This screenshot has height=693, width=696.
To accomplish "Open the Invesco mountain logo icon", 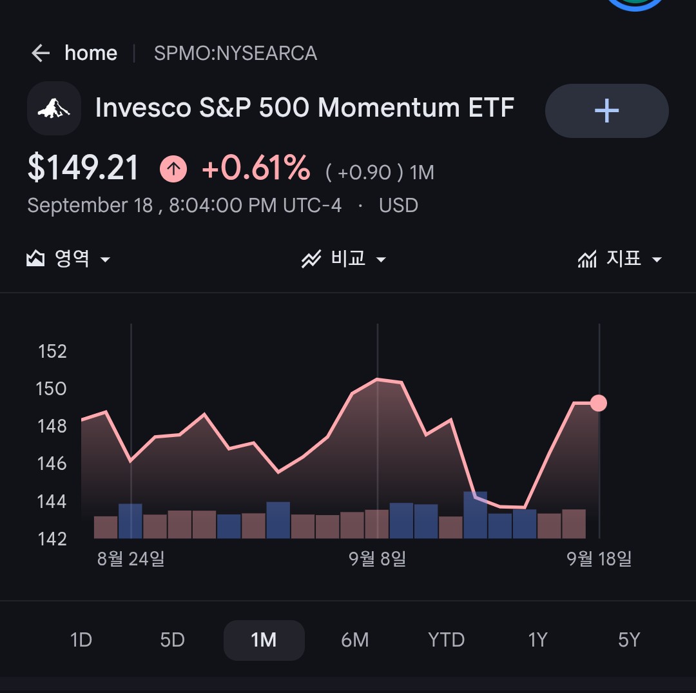I will (x=54, y=108).
